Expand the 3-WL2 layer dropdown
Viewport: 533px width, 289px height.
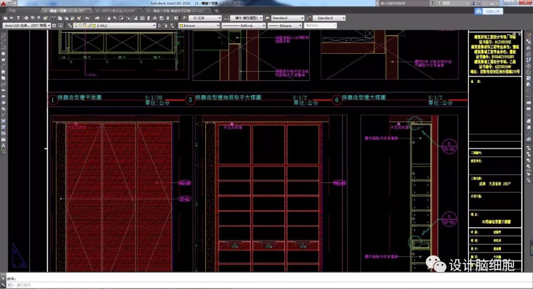[154, 25]
